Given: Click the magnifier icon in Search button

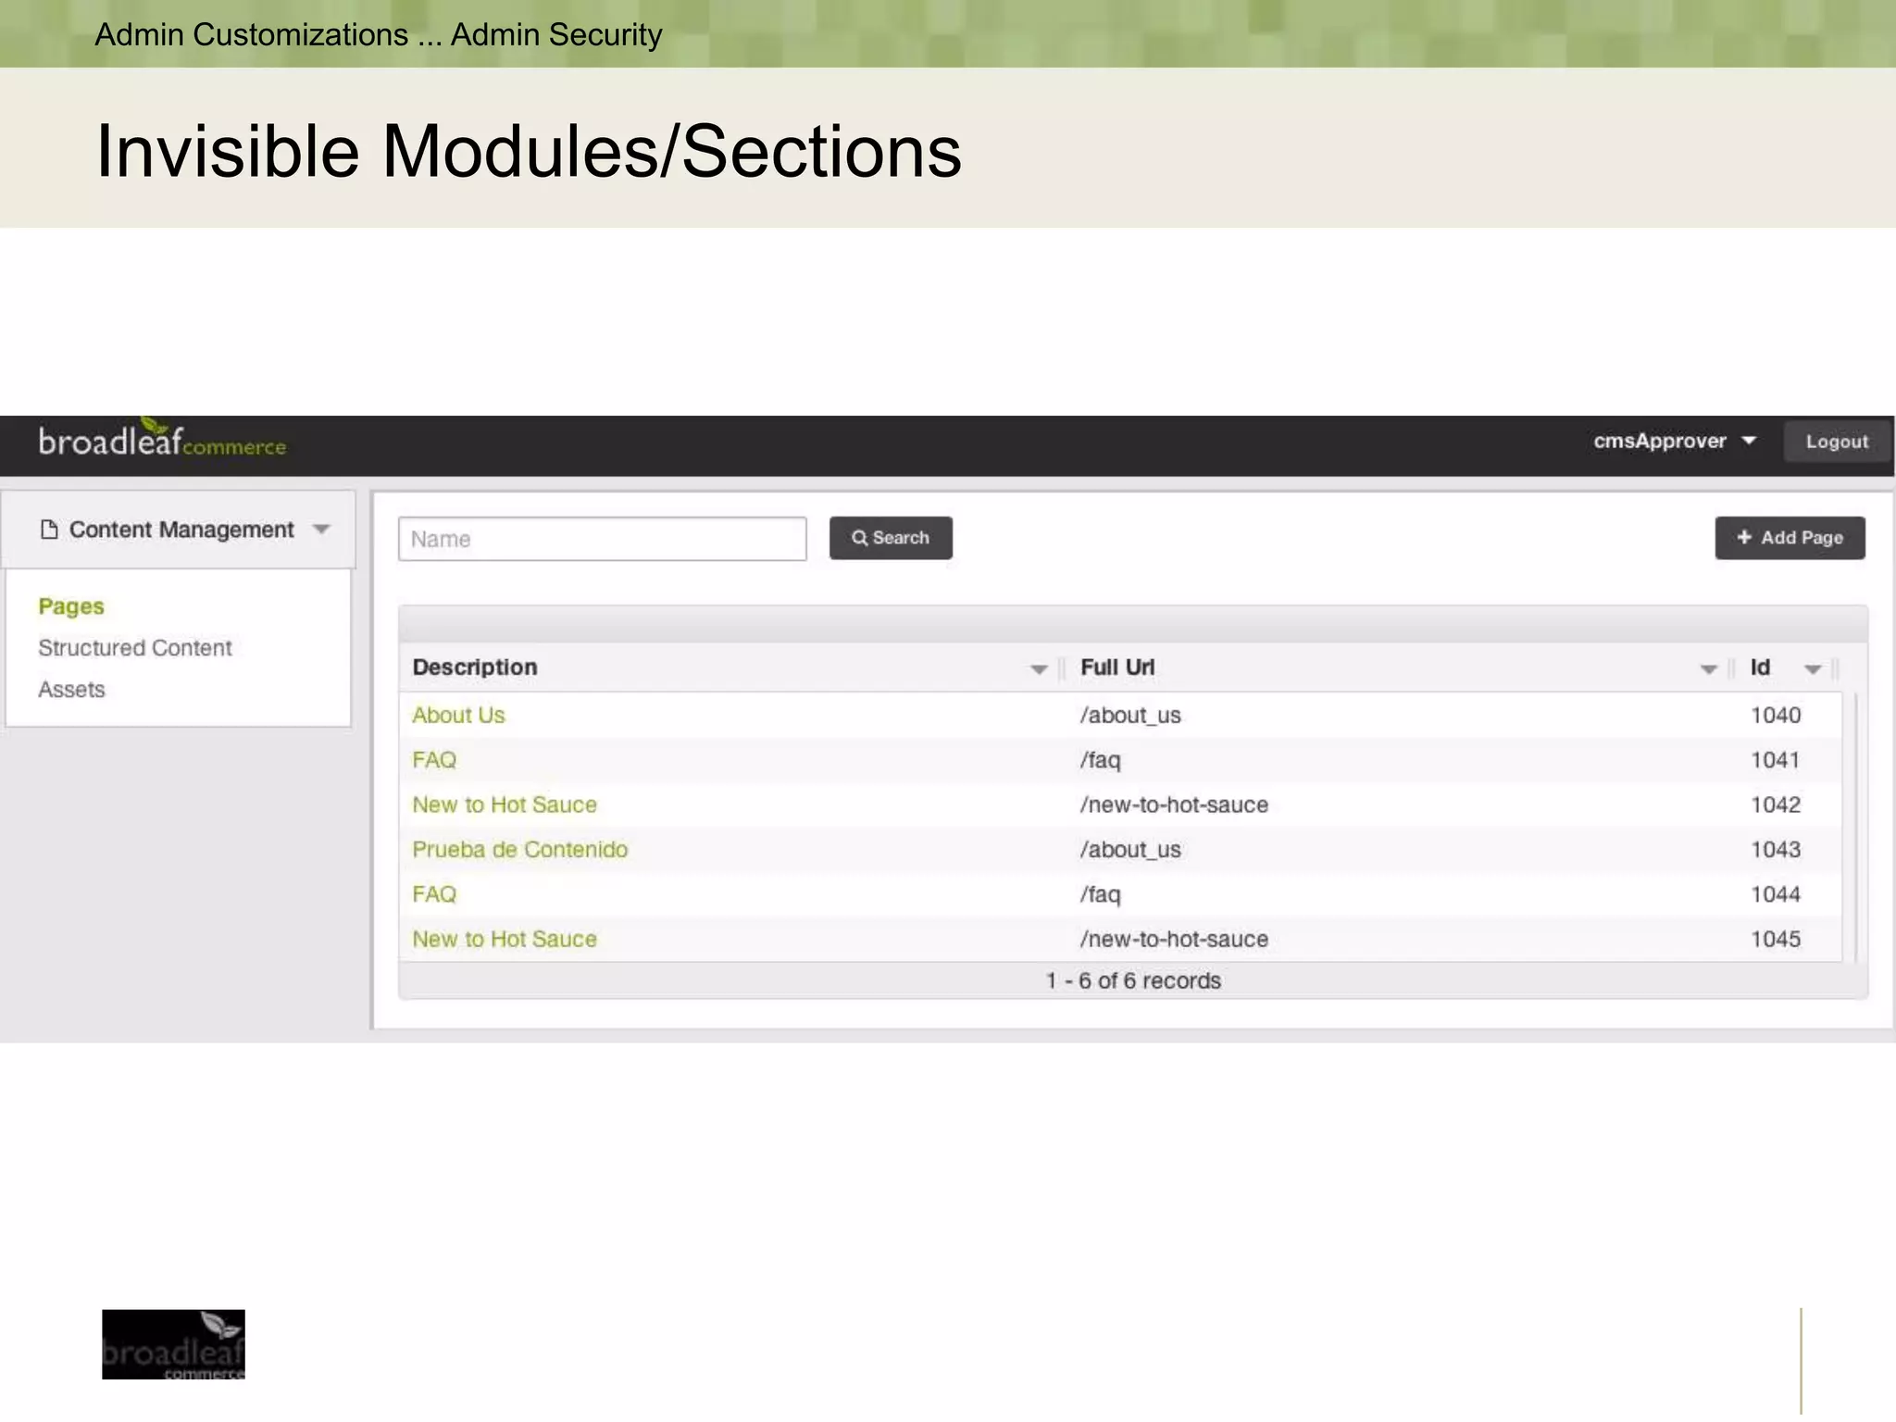Looking at the screenshot, I should pos(859,538).
